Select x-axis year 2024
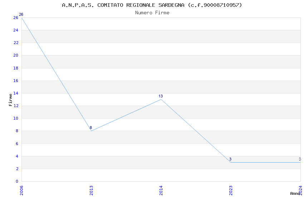 tap(300, 191)
